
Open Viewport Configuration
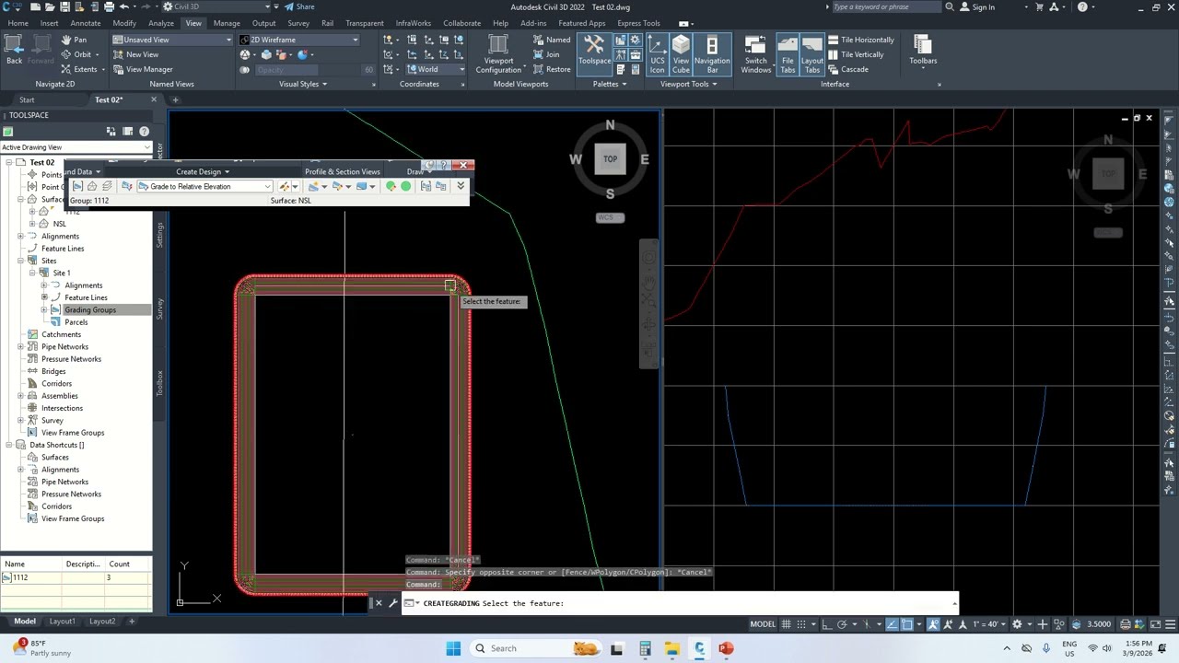[x=498, y=54]
